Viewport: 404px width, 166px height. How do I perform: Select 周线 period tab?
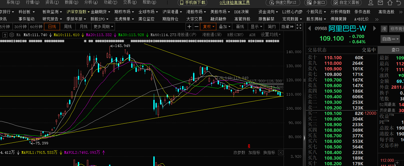coord(68,27)
